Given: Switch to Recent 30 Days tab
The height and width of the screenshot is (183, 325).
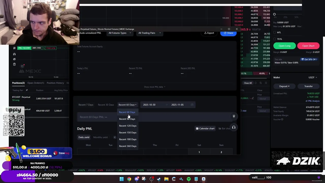Looking at the screenshot, I should pyautogui.click(x=106, y=105).
